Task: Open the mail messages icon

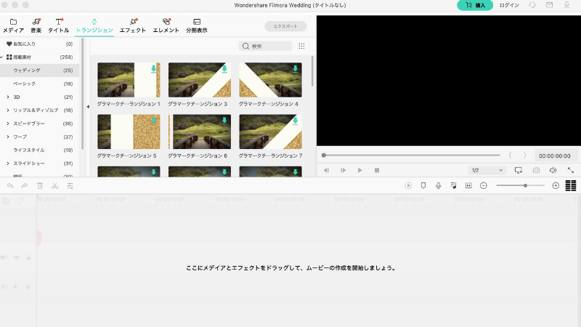Action: [550, 5]
